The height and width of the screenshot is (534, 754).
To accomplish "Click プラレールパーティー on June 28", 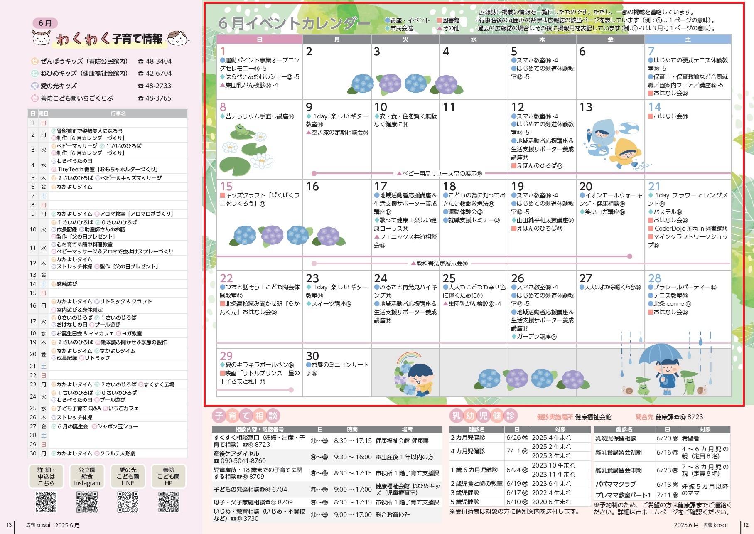I will [682, 287].
